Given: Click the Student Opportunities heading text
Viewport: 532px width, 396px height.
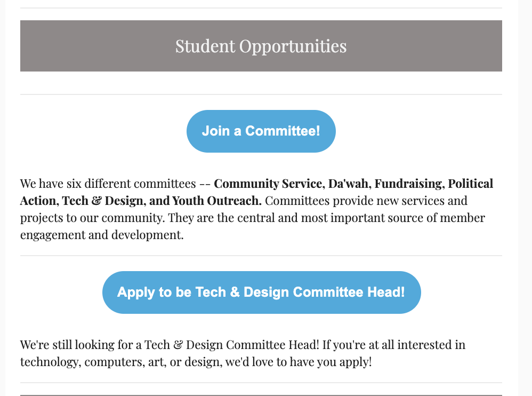Looking at the screenshot, I should [261, 46].
